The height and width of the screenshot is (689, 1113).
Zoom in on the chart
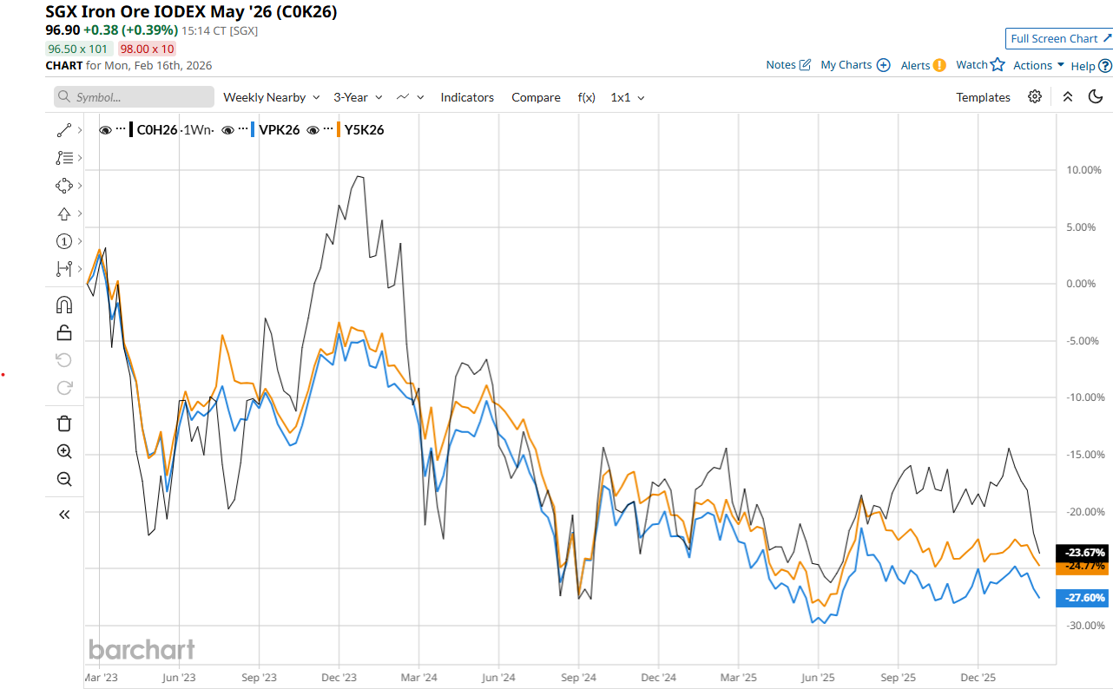[x=64, y=451]
